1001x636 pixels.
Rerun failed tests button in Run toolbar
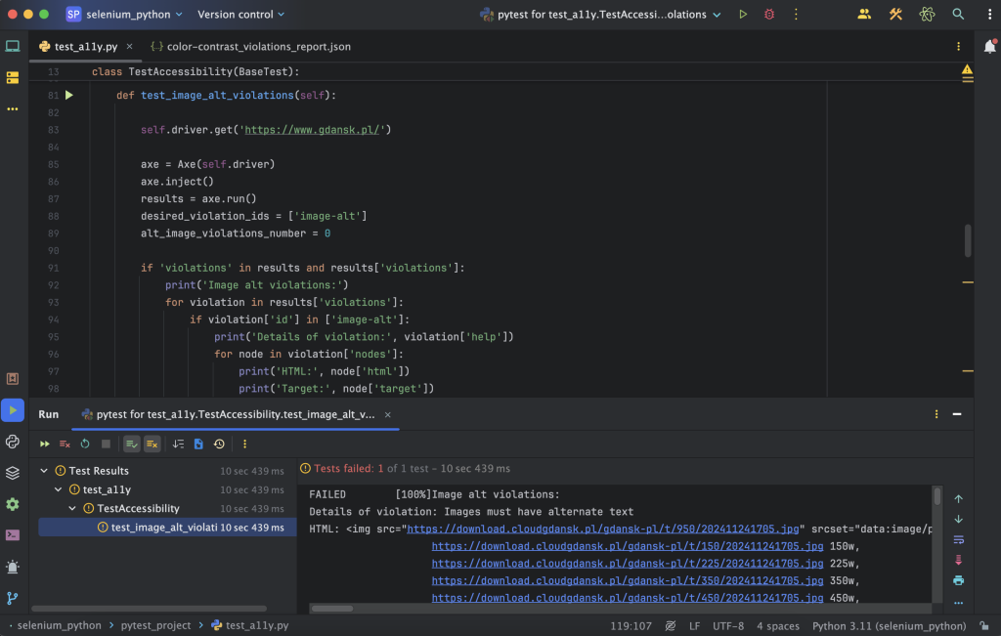pyautogui.click(x=65, y=444)
